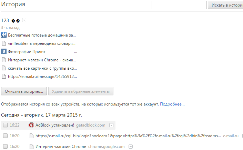Click the Подробнее link
The height and width of the screenshot is (150, 243).
(x=172, y=104)
